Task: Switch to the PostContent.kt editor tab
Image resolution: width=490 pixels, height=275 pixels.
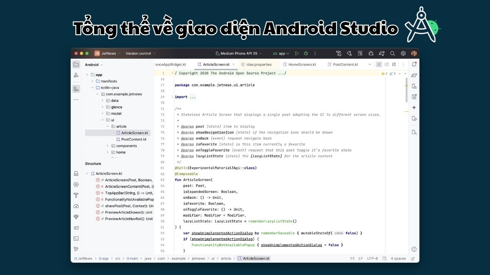Action: pyautogui.click(x=343, y=64)
